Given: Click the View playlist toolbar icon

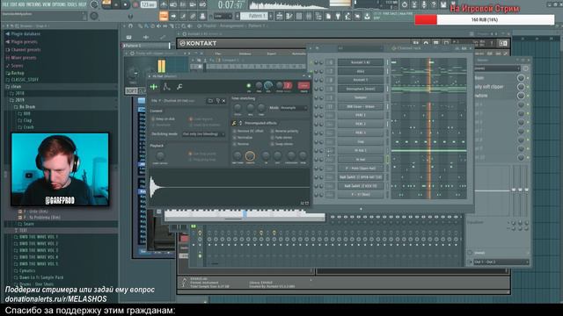Looking at the screenshot, I should tap(280, 16).
